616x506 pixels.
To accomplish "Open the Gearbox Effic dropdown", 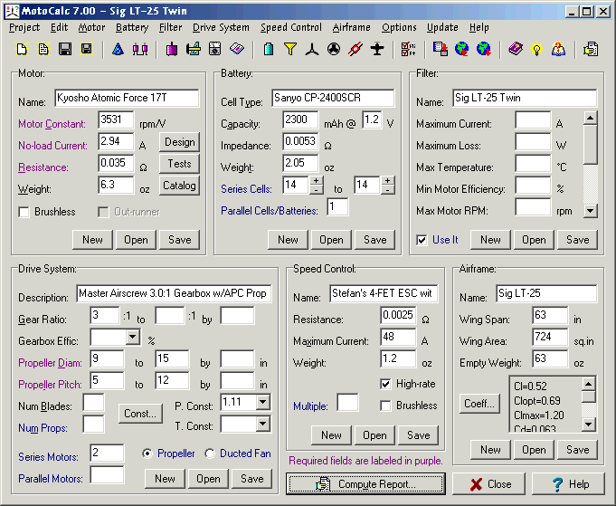I will [133, 337].
